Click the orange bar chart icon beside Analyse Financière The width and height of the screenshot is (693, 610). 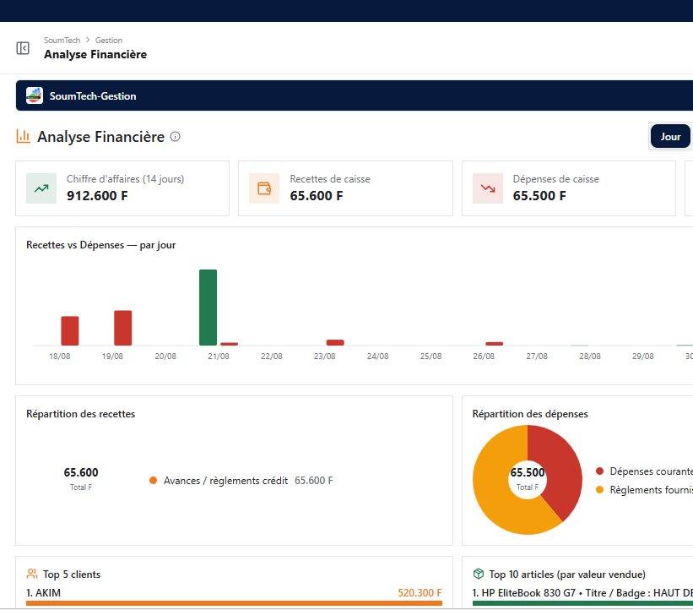[24, 136]
